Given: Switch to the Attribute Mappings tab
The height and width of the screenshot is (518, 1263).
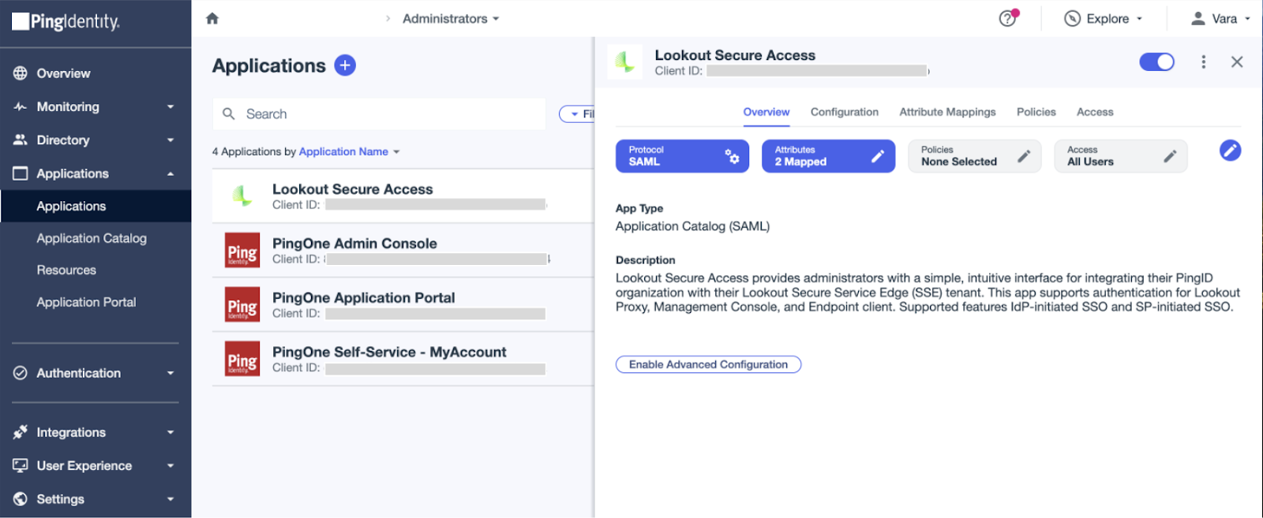Looking at the screenshot, I should (x=947, y=112).
